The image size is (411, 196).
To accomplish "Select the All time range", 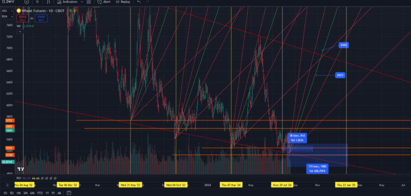I will pyautogui.click(x=59, y=193).
